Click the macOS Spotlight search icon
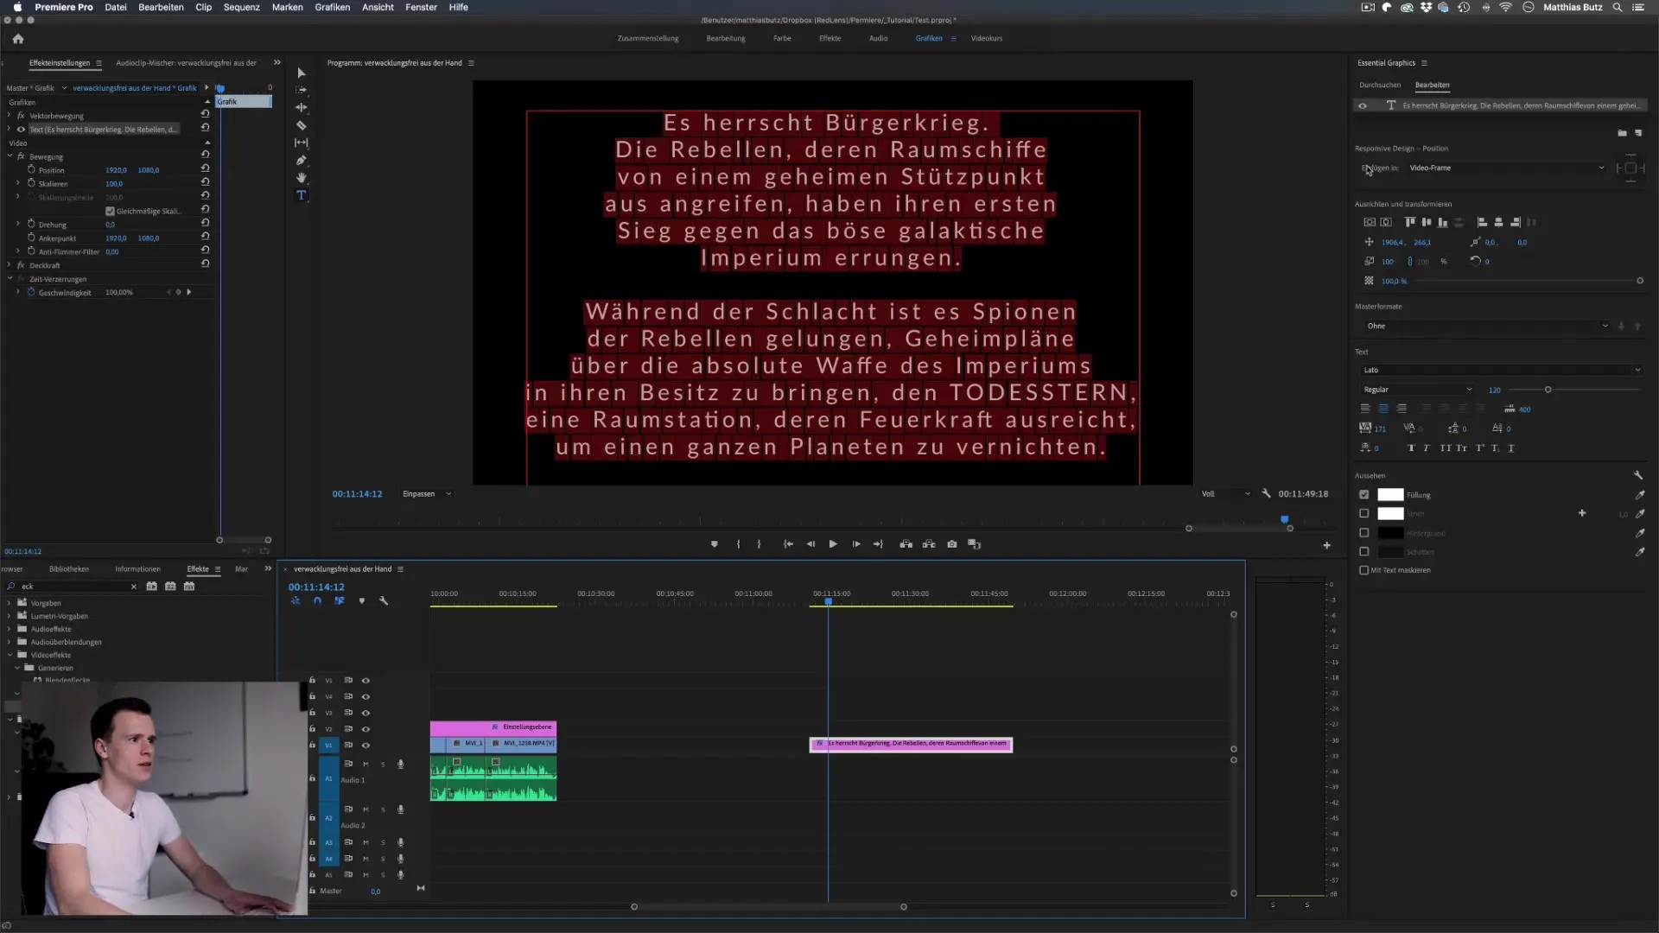1659x933 pixels. pos(1617,7)
